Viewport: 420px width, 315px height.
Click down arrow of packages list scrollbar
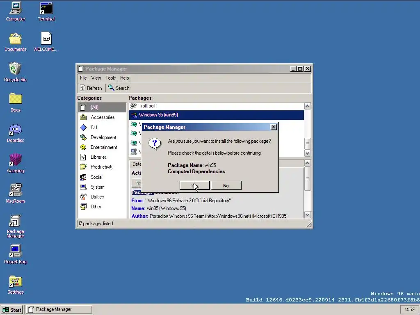point(307,153)
